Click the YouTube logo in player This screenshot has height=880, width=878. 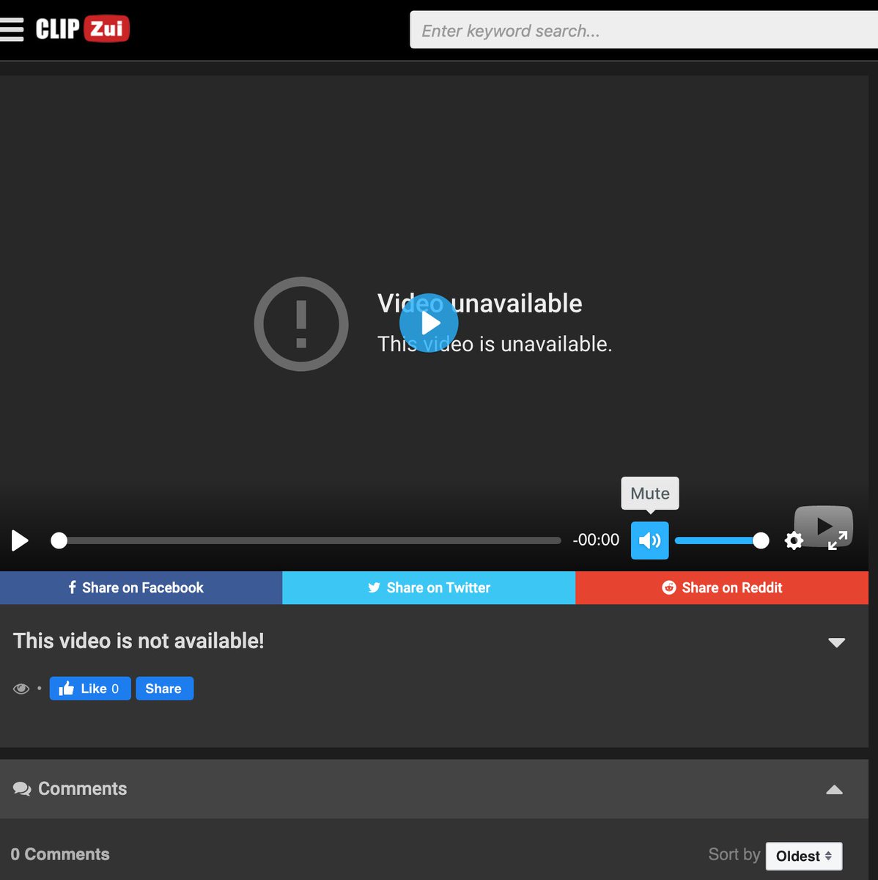coord(823,524)
